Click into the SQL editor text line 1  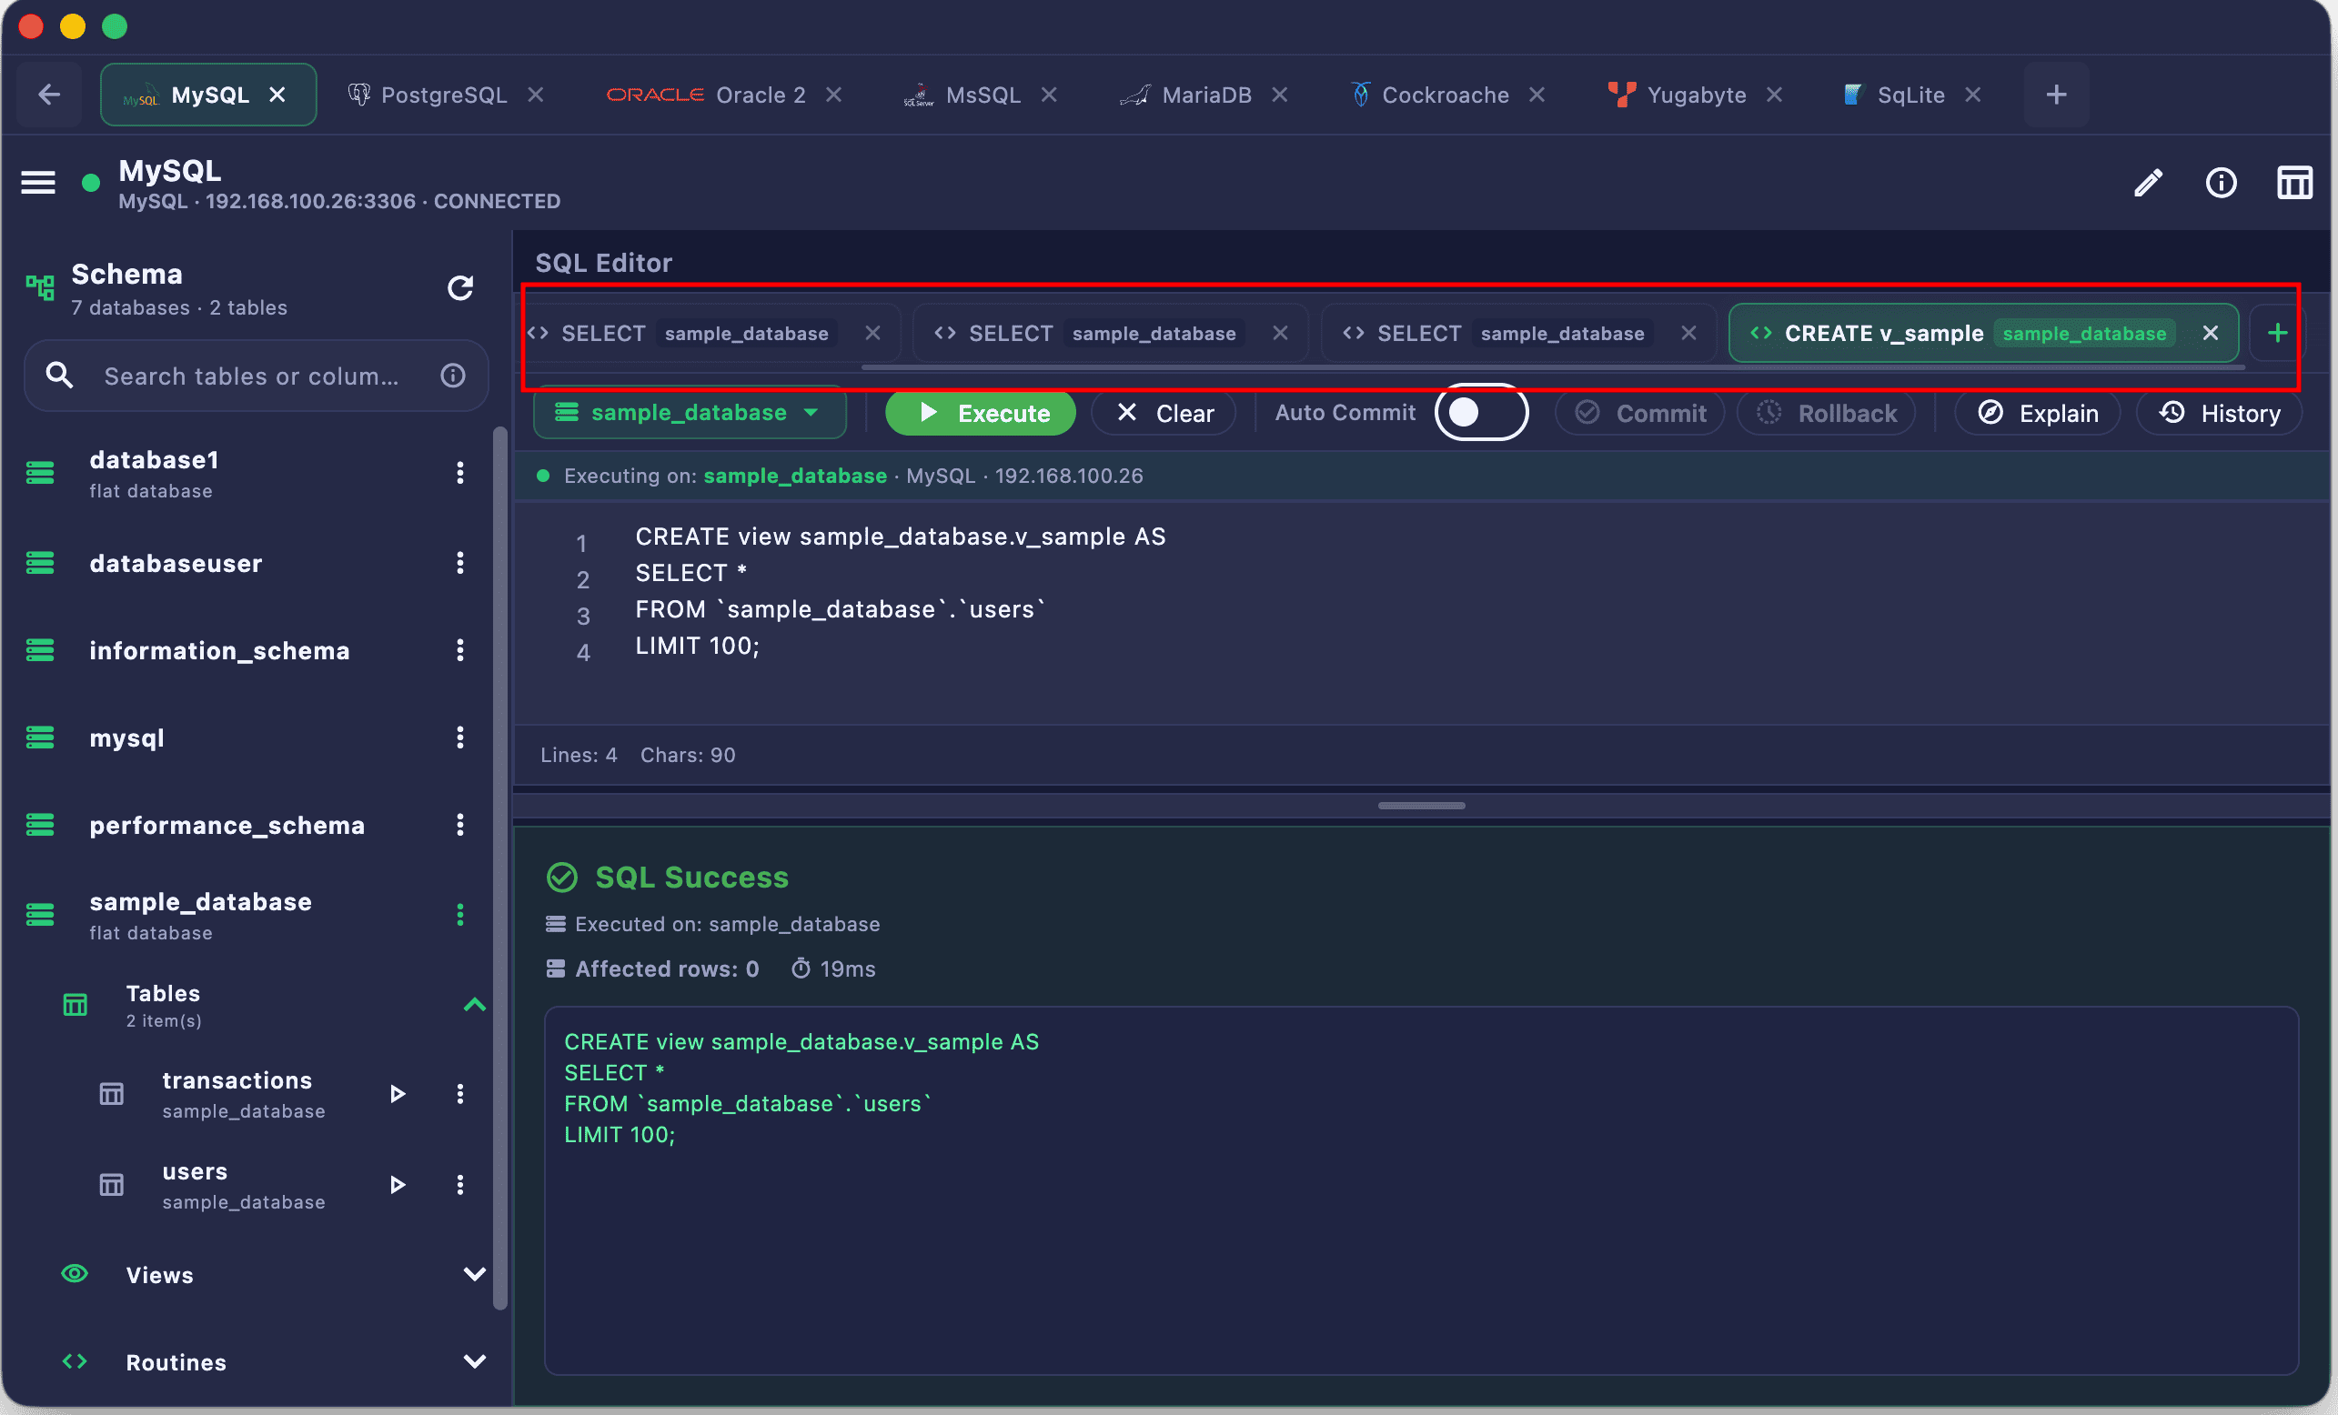coord(901,537)
